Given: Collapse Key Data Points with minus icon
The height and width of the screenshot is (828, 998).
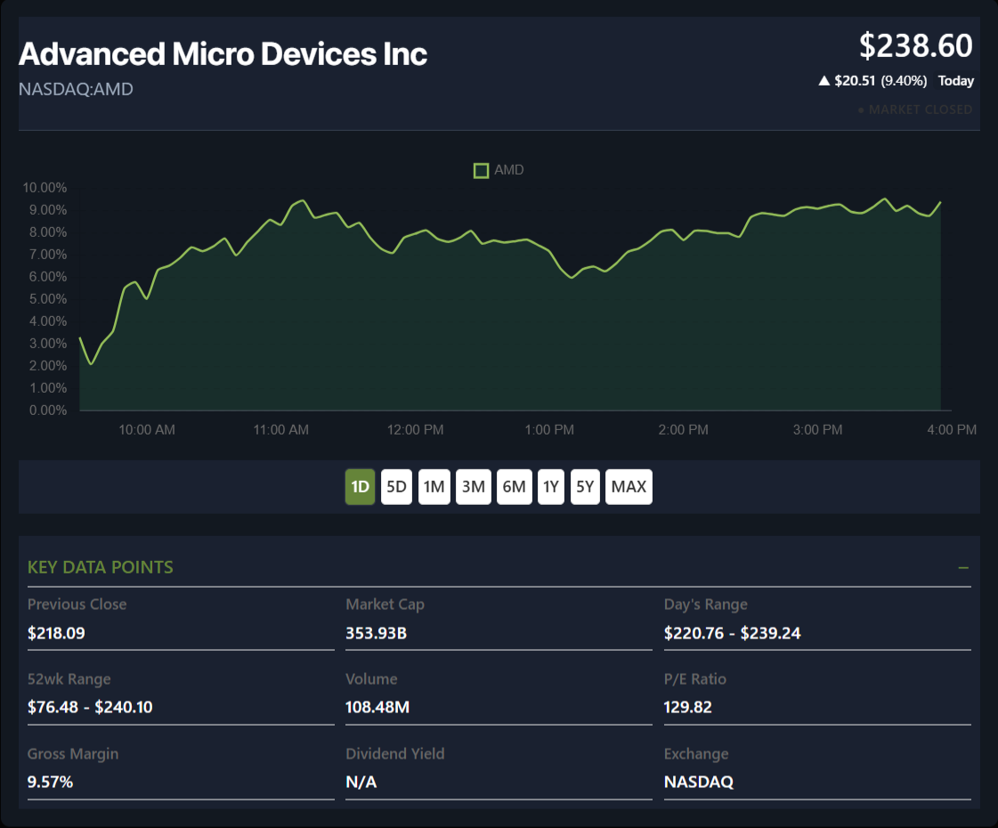Looking at the screenshot, I should click(x=962, y=568).
